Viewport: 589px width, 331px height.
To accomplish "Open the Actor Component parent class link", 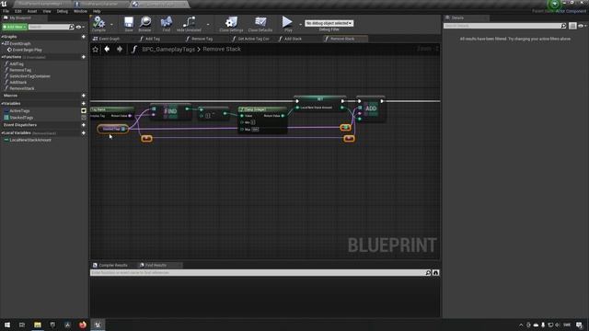I will [571, 11].
